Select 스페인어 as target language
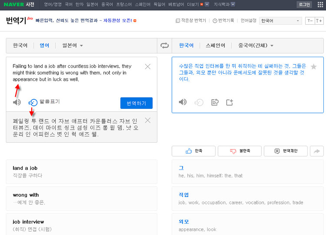This screenshot has height=235, width=326. 216,46
